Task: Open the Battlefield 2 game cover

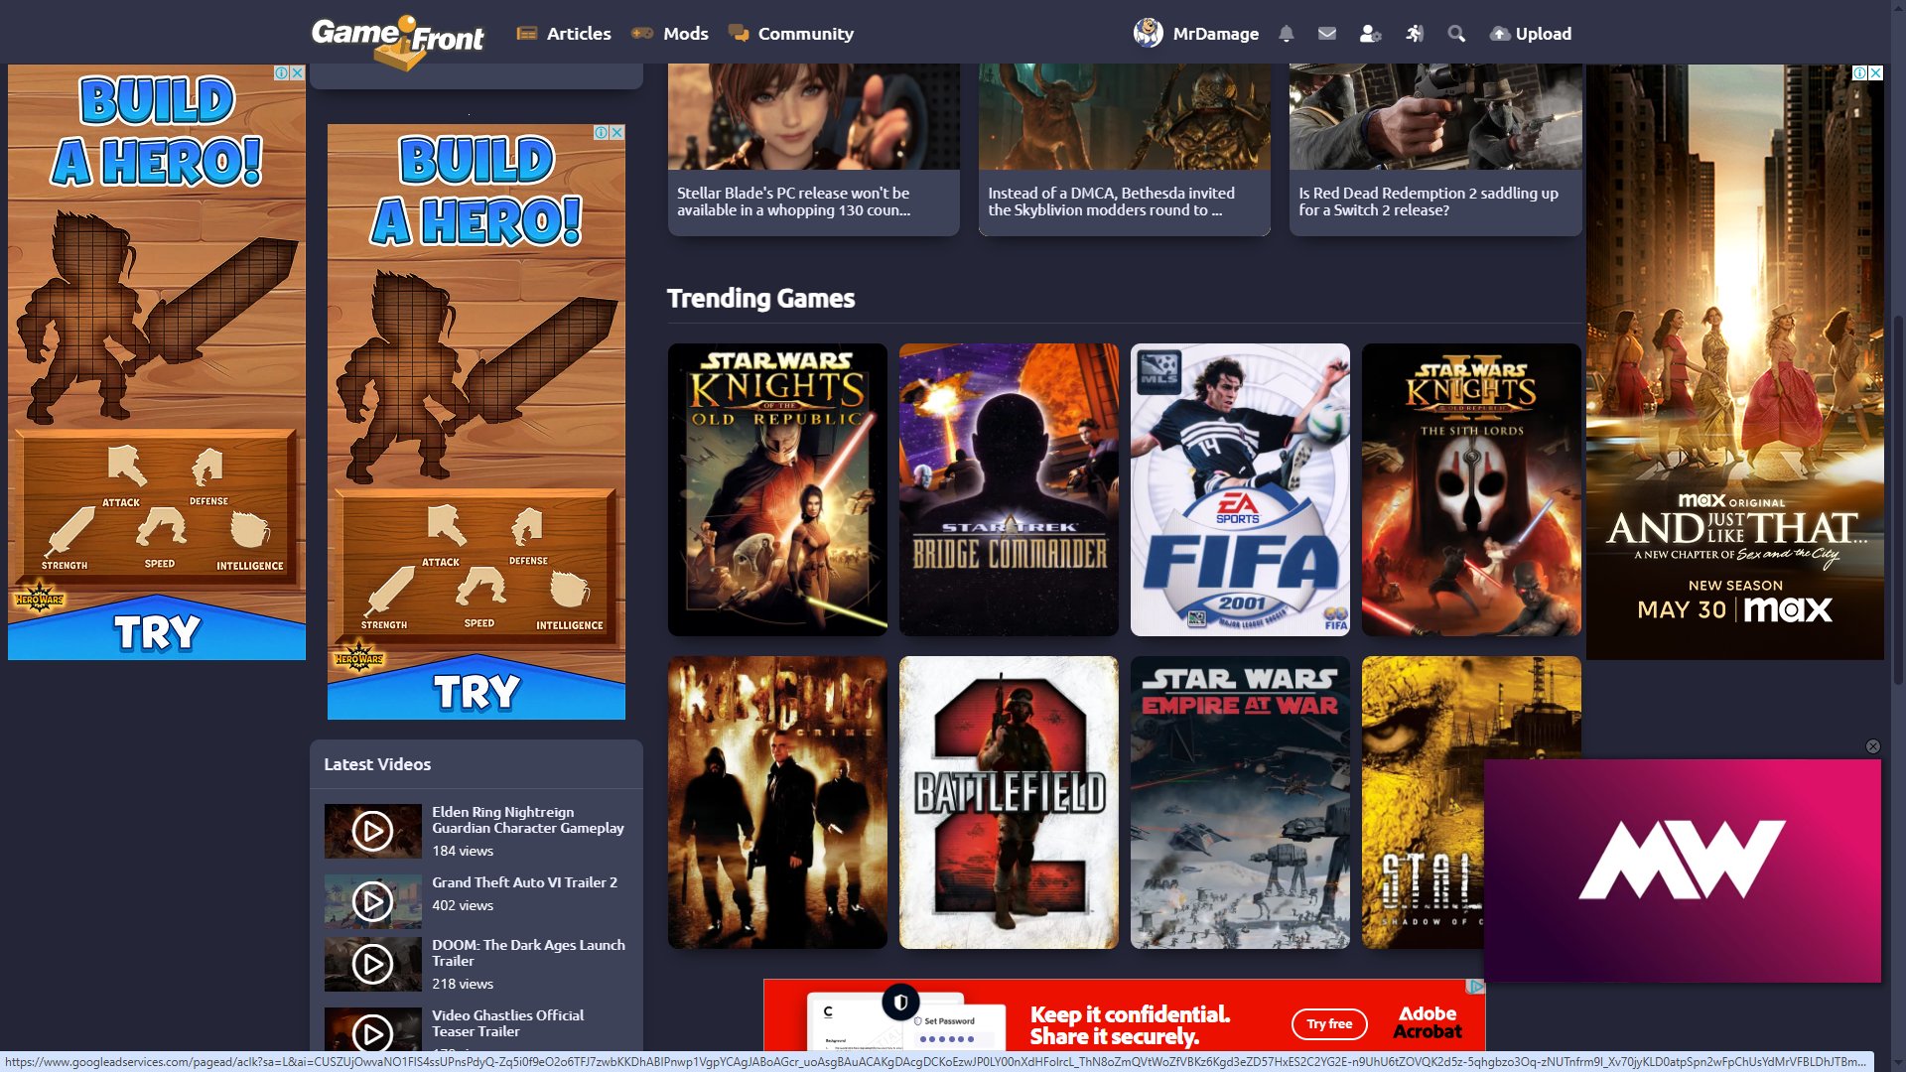Action: (x=1009, y=802)
